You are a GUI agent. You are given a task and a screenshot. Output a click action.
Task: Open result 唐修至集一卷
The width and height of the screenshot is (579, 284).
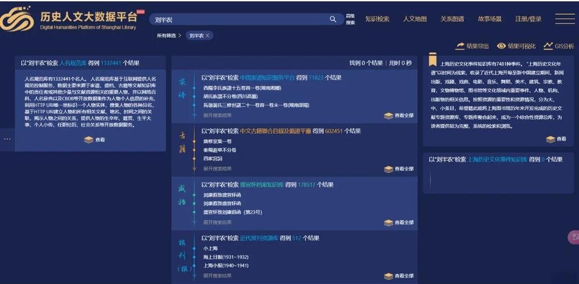(x=218, y=141)
